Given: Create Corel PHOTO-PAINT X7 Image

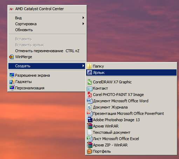Looking at the screenshot, I should coord(131,95).
